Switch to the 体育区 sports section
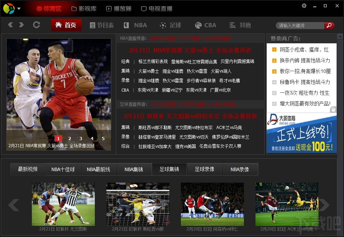 [x=49, y=9]
